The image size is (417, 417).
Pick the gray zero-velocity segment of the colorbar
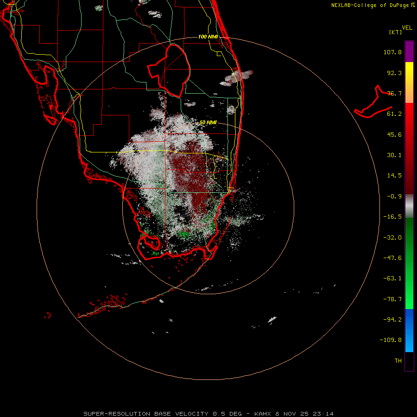pyautogui.click(x=409, y=206)
